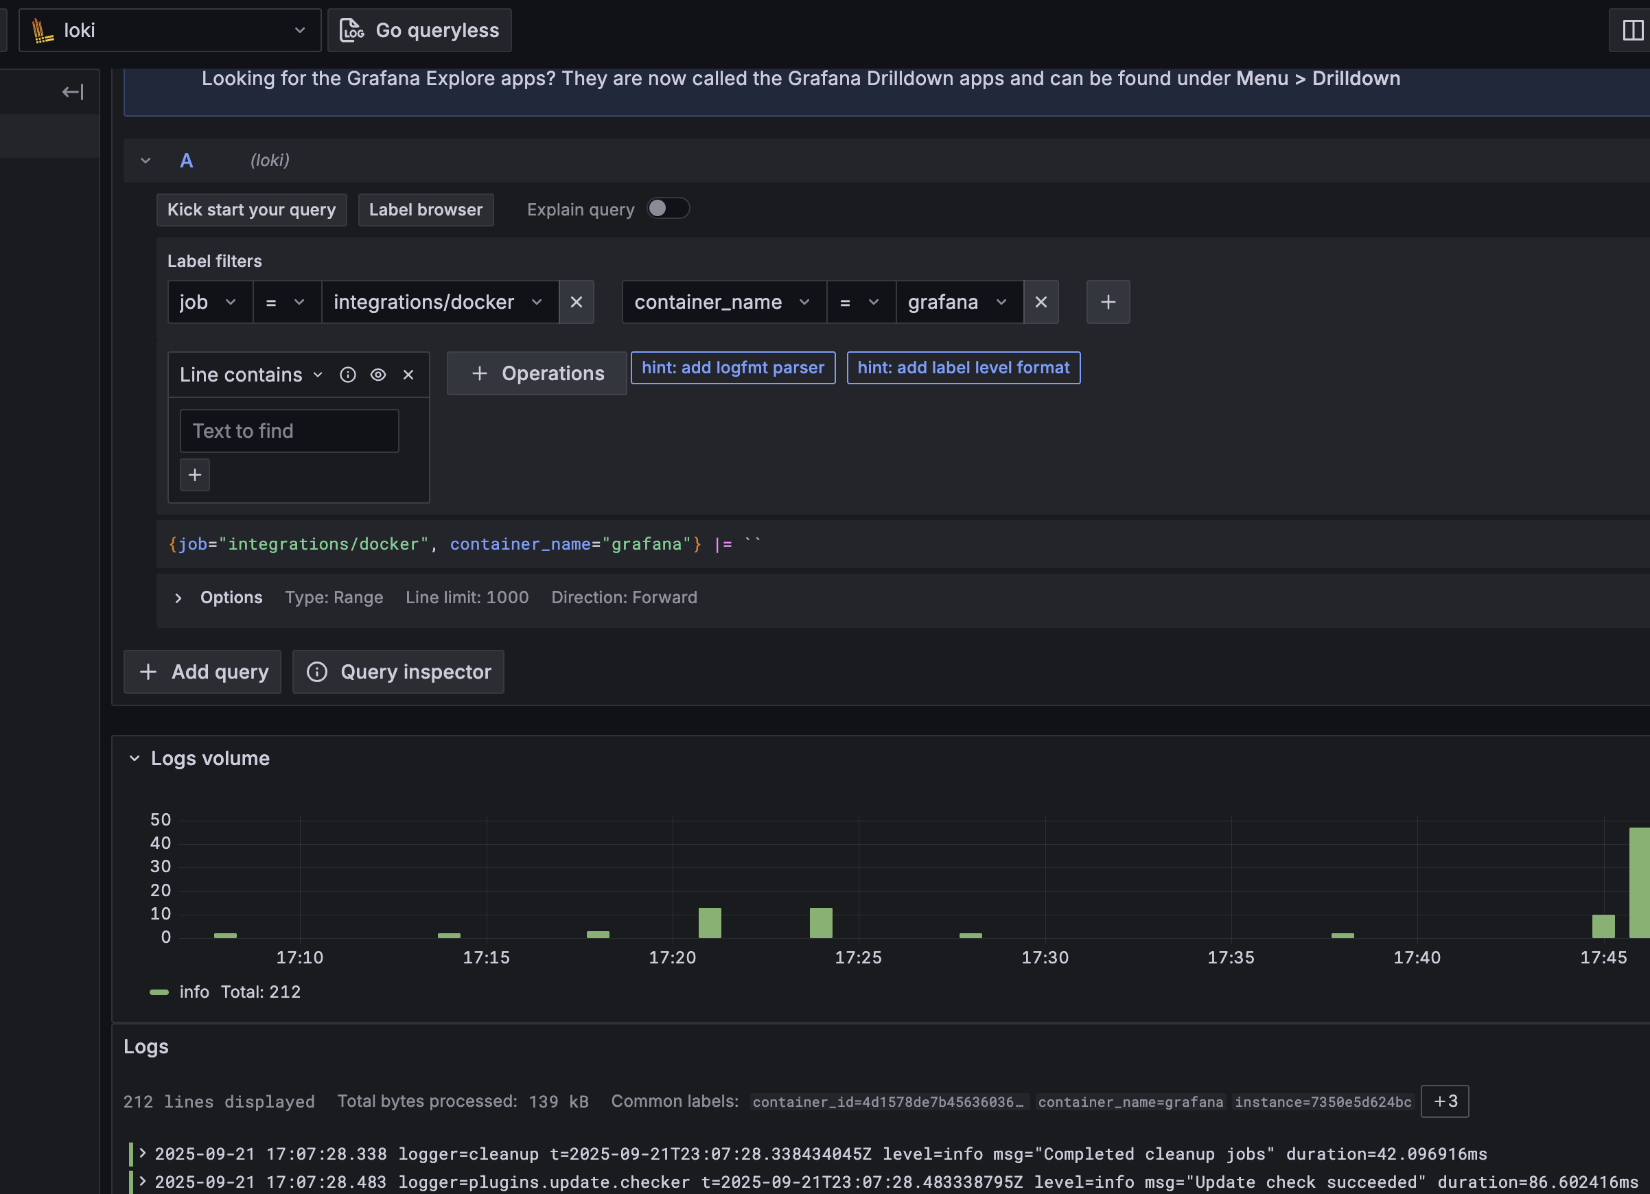Remove the Line contains operation
The width and height of the screenshot is (1650, 1194).
pyautogui.click(x=408, y=375)
